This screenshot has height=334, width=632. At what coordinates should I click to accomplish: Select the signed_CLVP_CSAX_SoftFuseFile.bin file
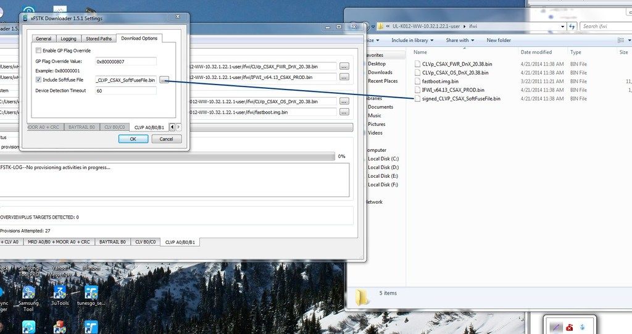pyautogui.click(x=461, y=98)
